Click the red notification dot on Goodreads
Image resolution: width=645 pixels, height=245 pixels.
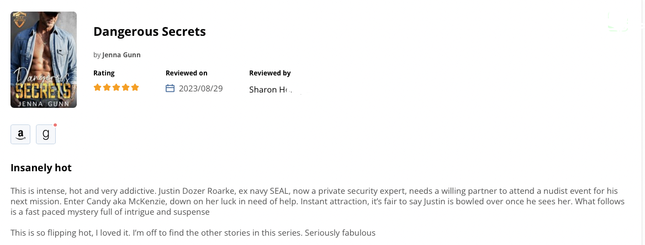click(55, 125)
